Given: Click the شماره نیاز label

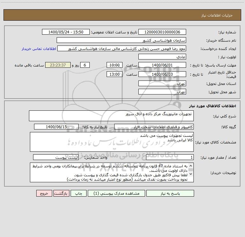Looking at the screenshot, I should 227,32.
